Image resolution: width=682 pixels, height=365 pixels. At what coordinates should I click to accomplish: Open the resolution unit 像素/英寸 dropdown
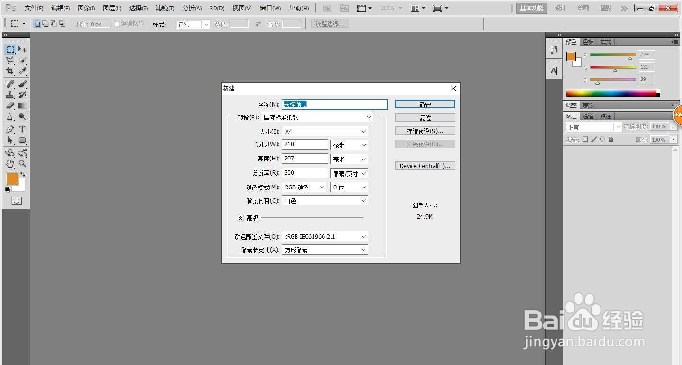(349, 174)
